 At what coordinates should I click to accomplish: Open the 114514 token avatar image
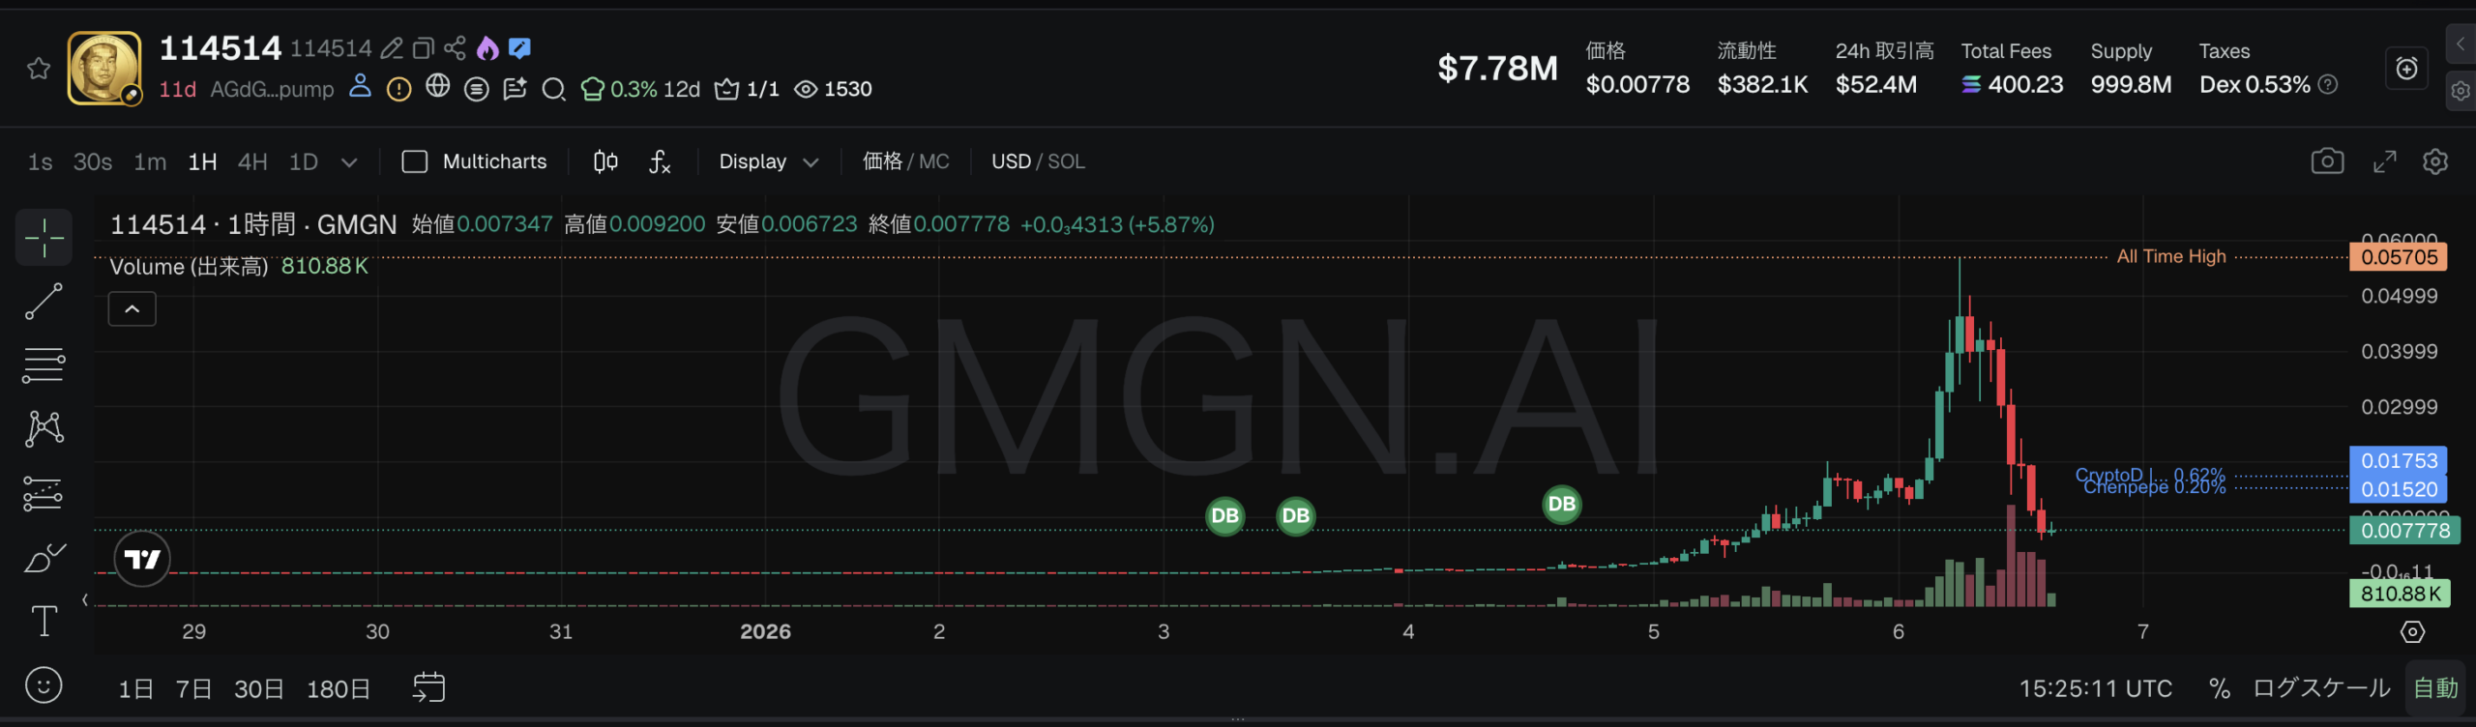point(104,68)
